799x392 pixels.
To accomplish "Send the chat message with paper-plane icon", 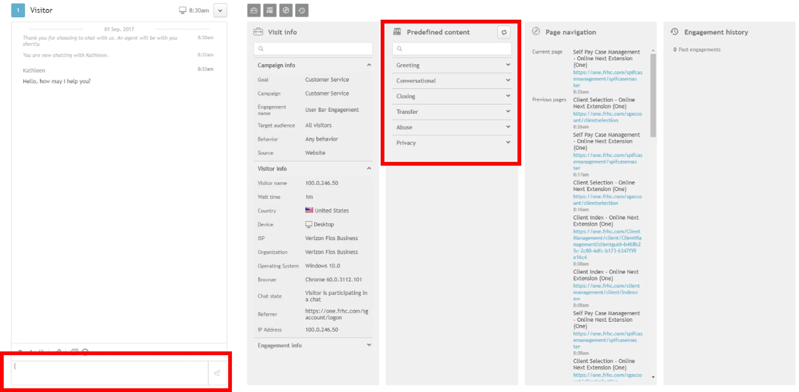I will (217, 373).
